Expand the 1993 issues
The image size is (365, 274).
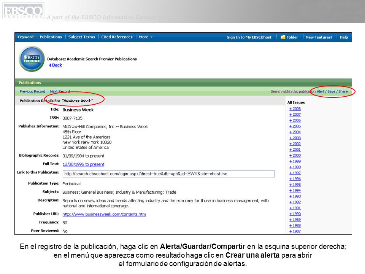[295, 196]
